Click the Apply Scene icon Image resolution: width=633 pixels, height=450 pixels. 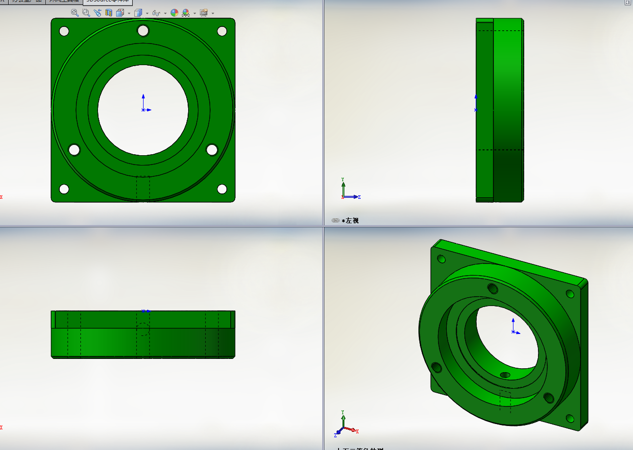[x=186, y=13]
